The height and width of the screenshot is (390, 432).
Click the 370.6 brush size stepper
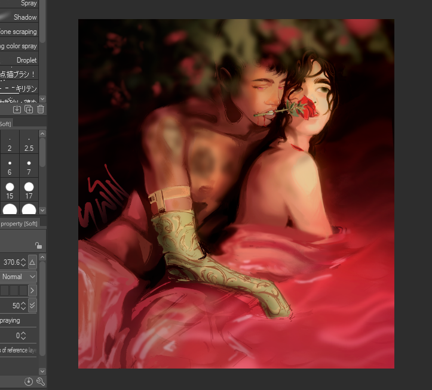(x=23, y=262)
